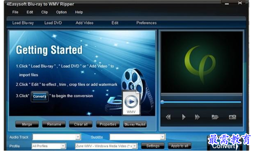Click the Getting Started heading text
Viewport: 254px width, 151px height.
tap(49, 50)
